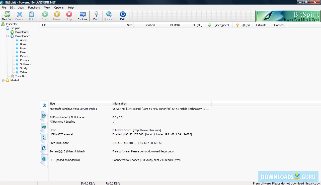The width and height of the screenshot is (321, 185).
Task: Open the File menu
Action: pyautogui.click(x=4, y=8)
